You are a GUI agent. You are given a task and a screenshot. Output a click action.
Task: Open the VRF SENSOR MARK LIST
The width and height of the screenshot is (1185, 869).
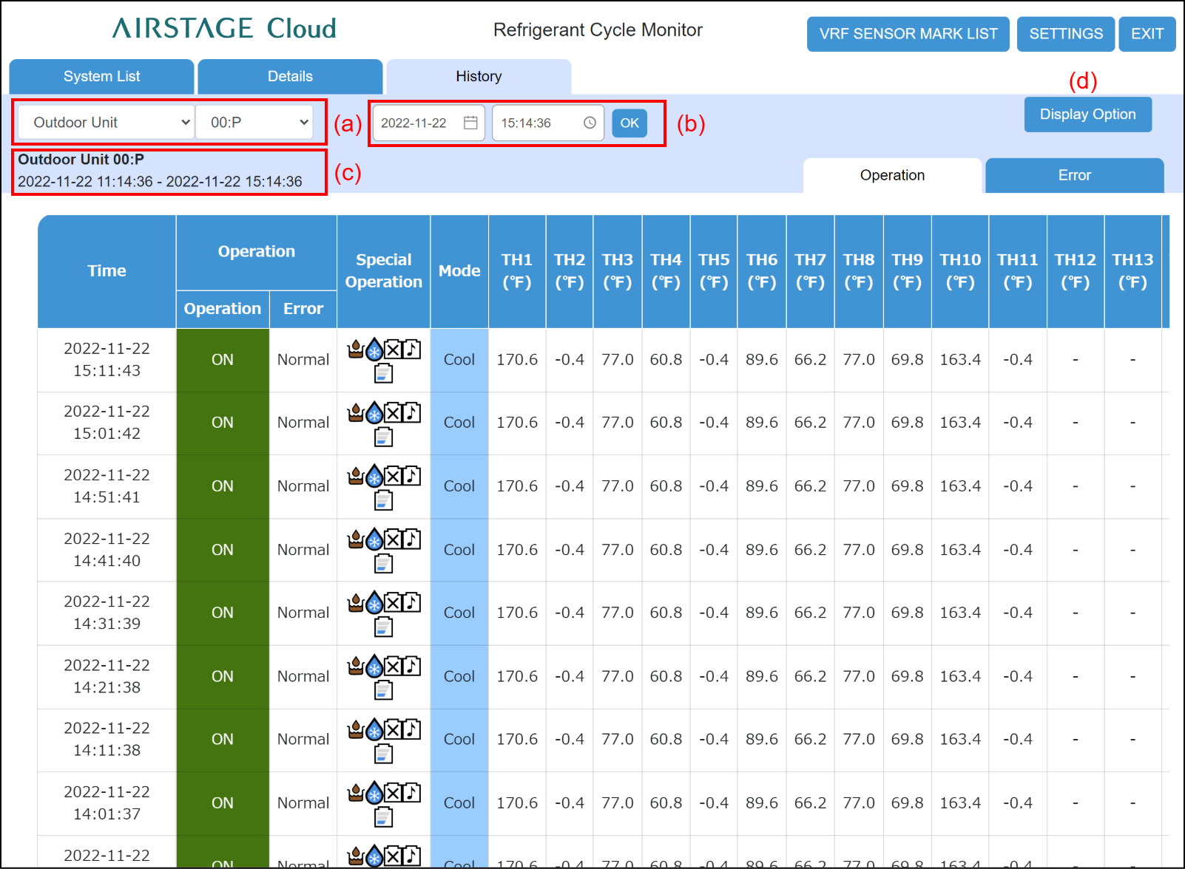908,34
